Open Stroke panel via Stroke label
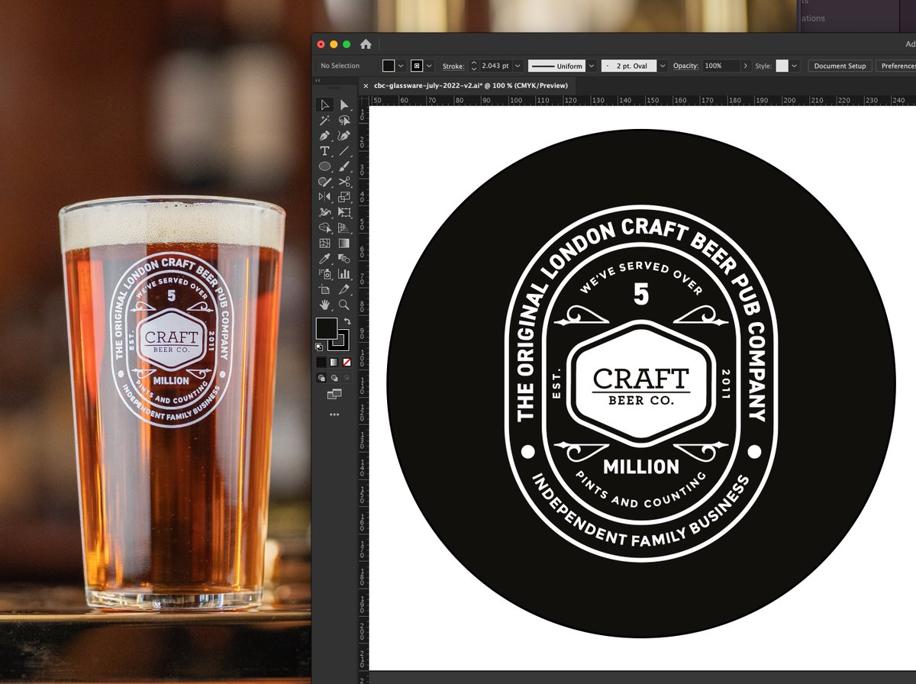The height and width of the screenshot is (684, 916). tap(453, 66)
